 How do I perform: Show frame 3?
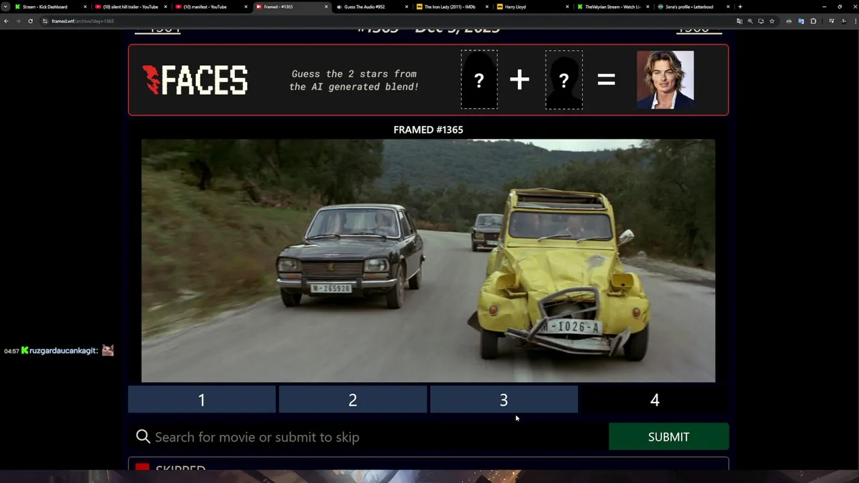[503, 400]
